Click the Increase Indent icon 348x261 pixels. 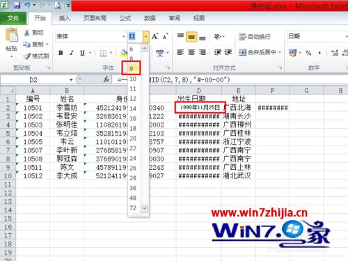pyautogui.click(x=228, y=52)
